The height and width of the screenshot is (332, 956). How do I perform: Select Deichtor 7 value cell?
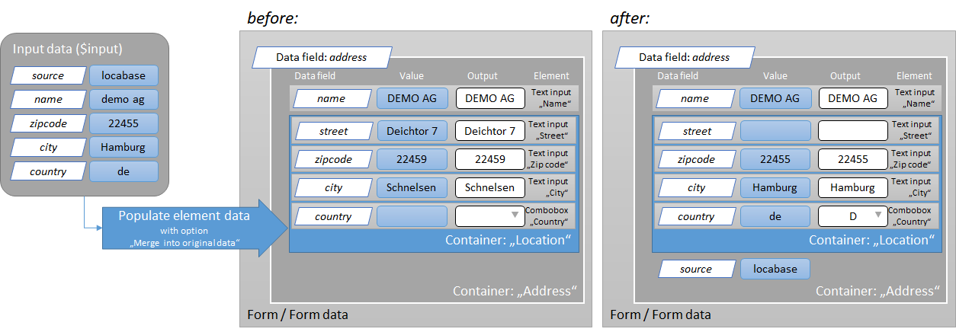(412, 131)
